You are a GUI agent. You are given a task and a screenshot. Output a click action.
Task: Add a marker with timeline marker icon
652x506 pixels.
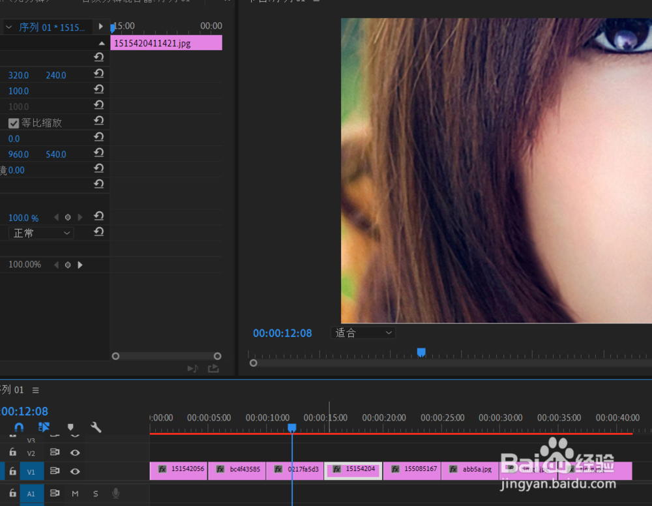[x=70, y=427]
